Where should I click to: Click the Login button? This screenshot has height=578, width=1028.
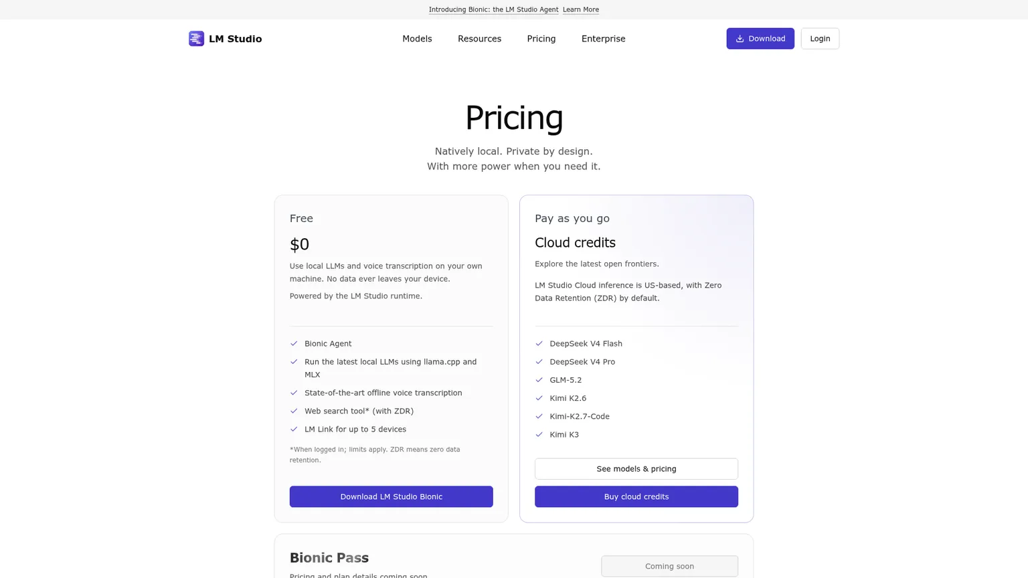820,39
